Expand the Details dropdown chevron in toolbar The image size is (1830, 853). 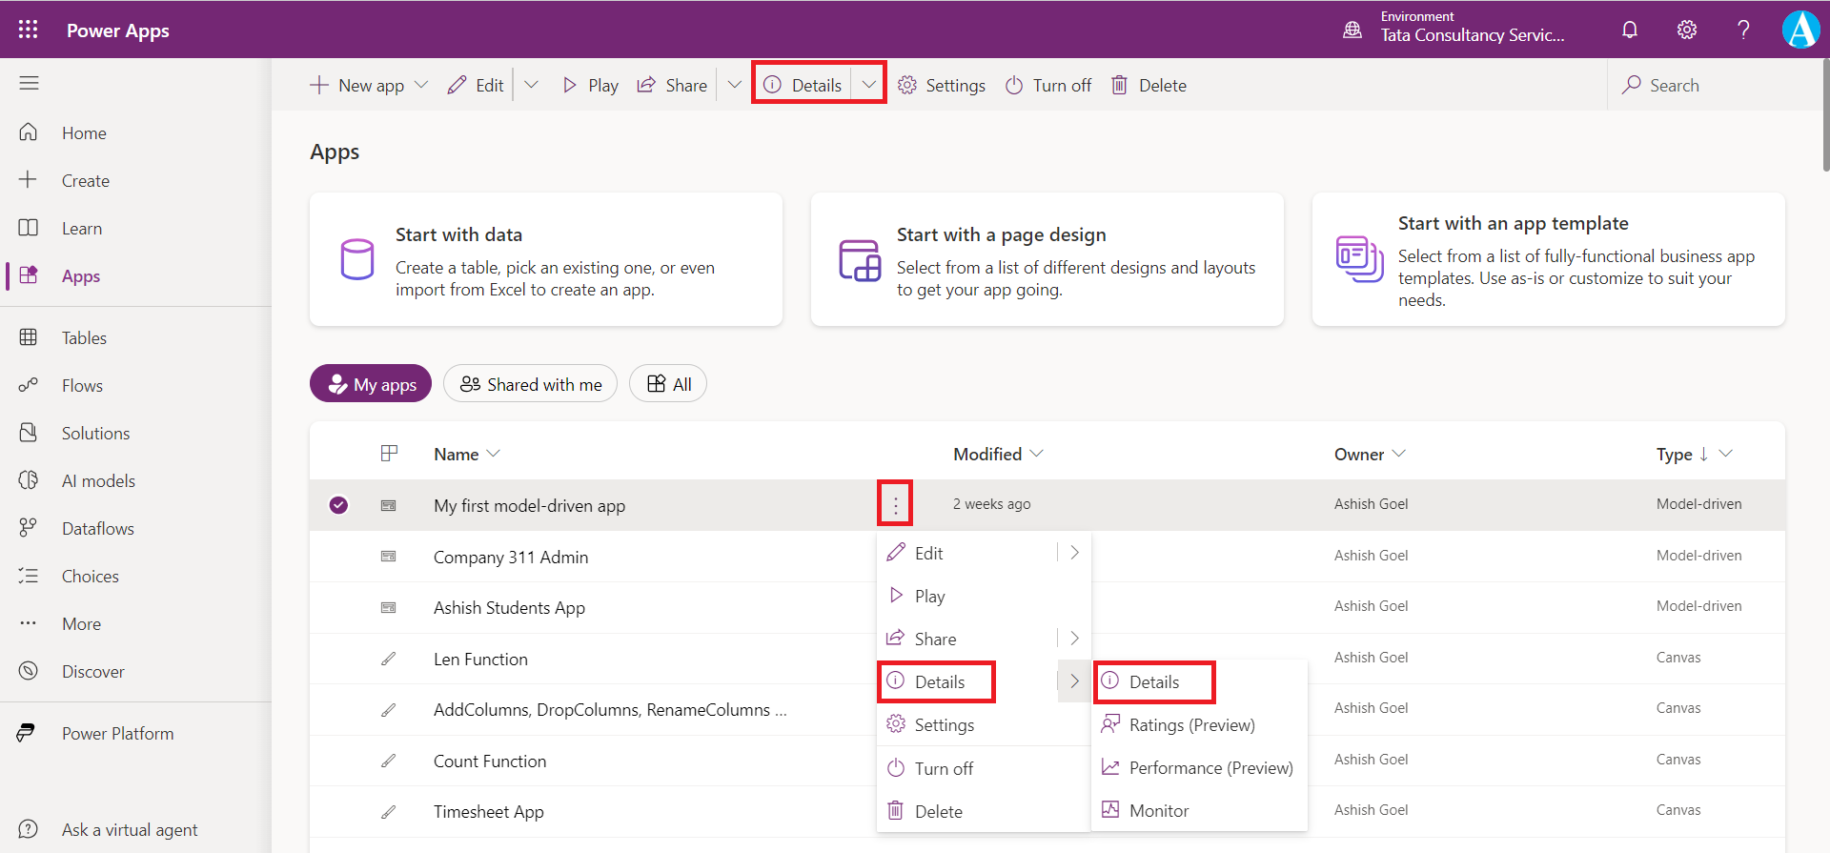pyautogui.click(x=868, y=85)
